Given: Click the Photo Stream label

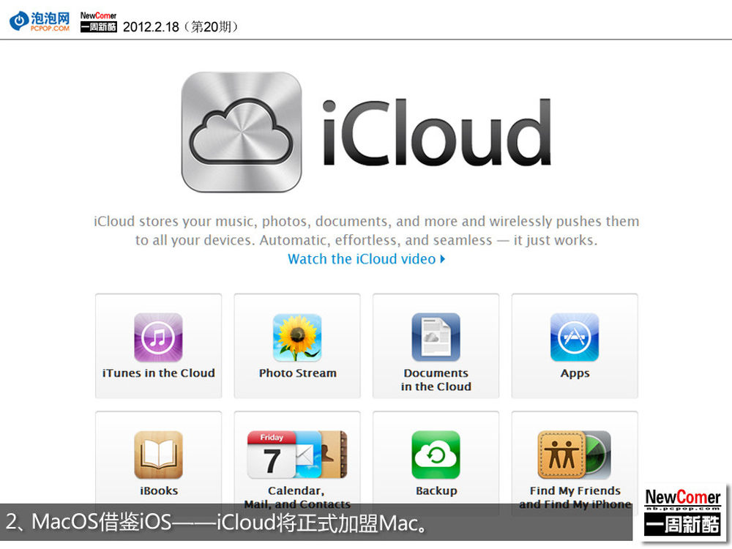Looking at the screenshot, I should point(297,373).
